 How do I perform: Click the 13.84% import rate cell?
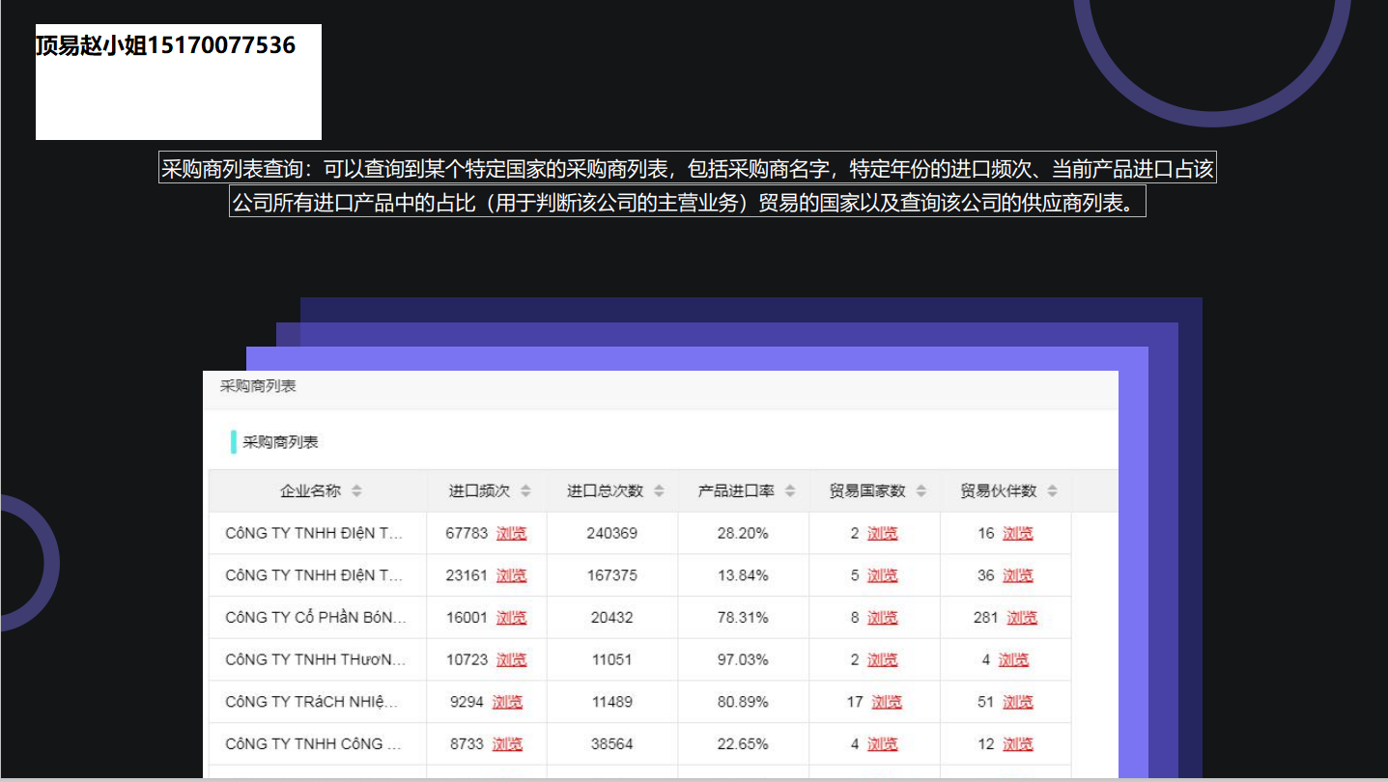743,575
